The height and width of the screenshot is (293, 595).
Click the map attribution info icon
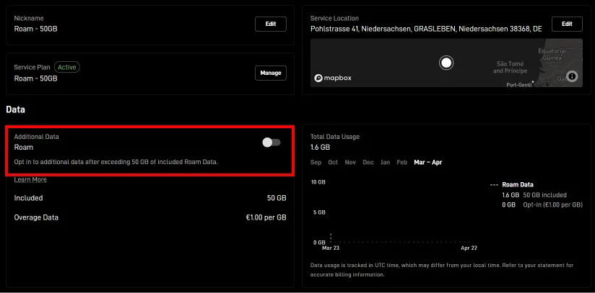pyautogui.click(x=572, y=76)
